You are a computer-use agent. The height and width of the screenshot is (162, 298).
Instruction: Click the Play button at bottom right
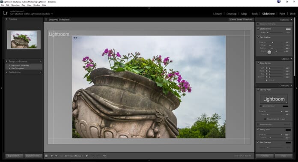tap(283, 156)
